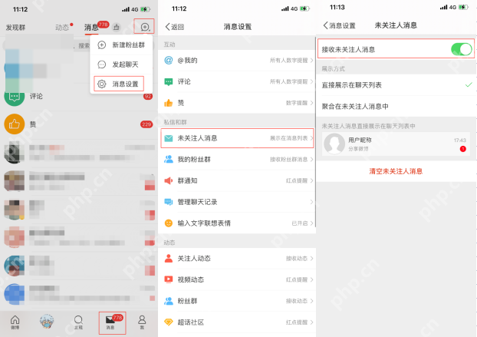Select 直接展示在聊天列表 option
This screenshot has height=337, width=477.
[396, 85]
